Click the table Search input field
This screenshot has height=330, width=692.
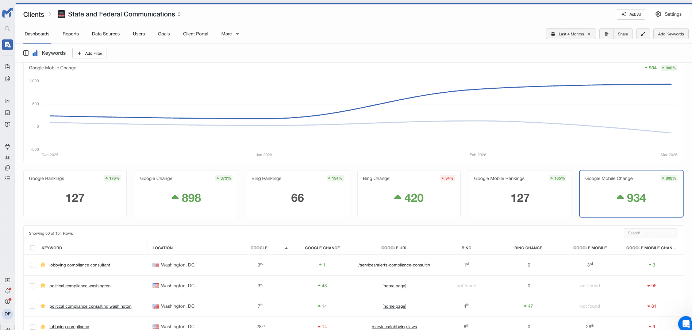(x=650, y=233)
